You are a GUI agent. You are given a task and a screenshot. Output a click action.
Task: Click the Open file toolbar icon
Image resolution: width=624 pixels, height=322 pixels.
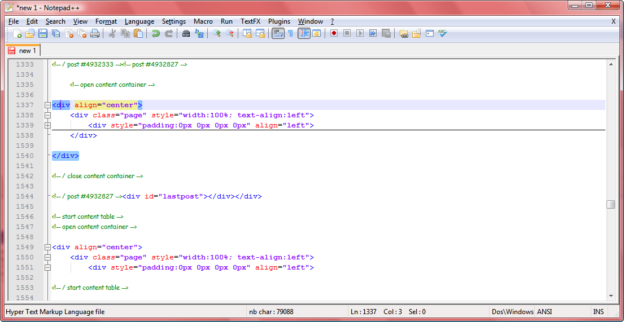pos(30,34)
